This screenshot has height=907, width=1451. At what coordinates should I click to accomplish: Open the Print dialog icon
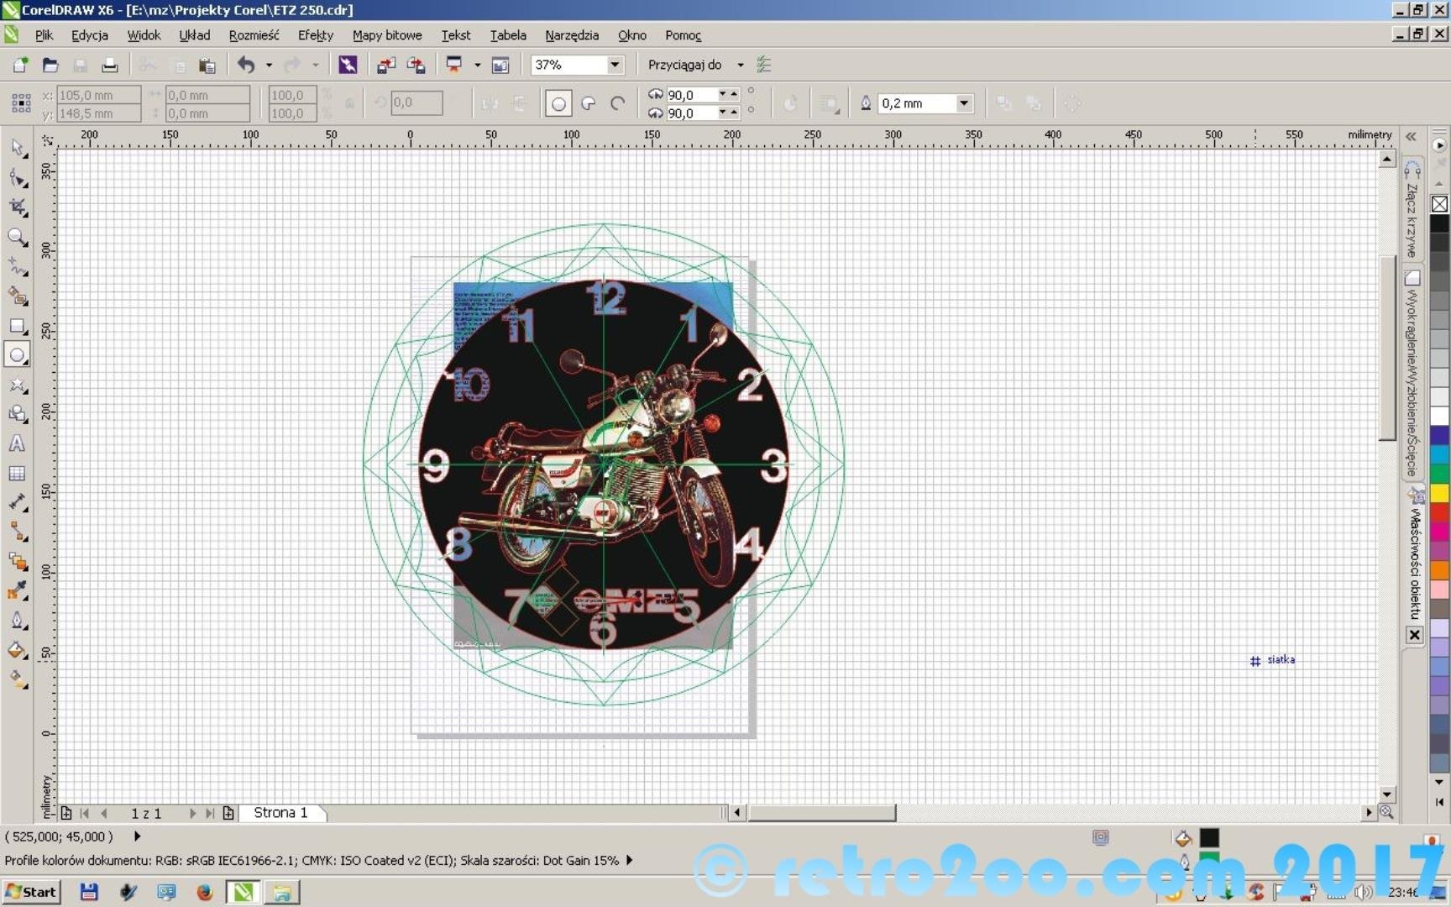(x=110, y=66)
